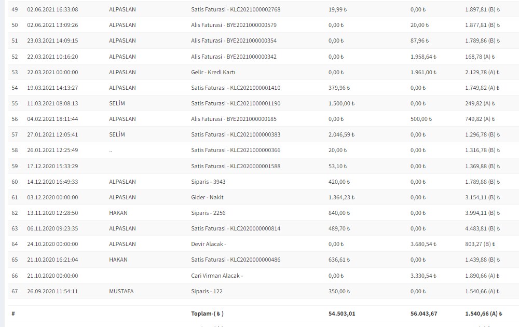Select Alis Faturasi BYE2021000000185

[x=234, y=119]
